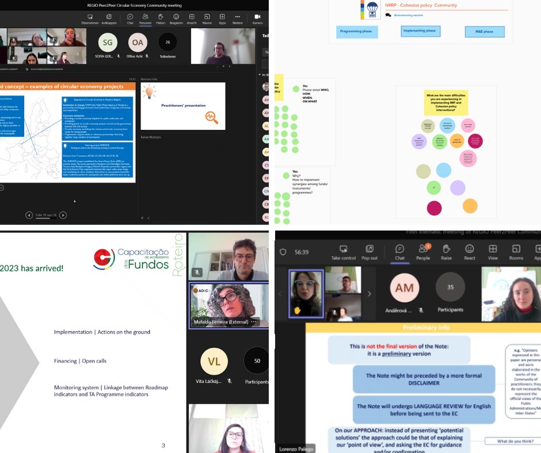Screen dimensions: 541x453
Task: Click the Capacitação dos Fundos logo
Action: pos(131,259)
